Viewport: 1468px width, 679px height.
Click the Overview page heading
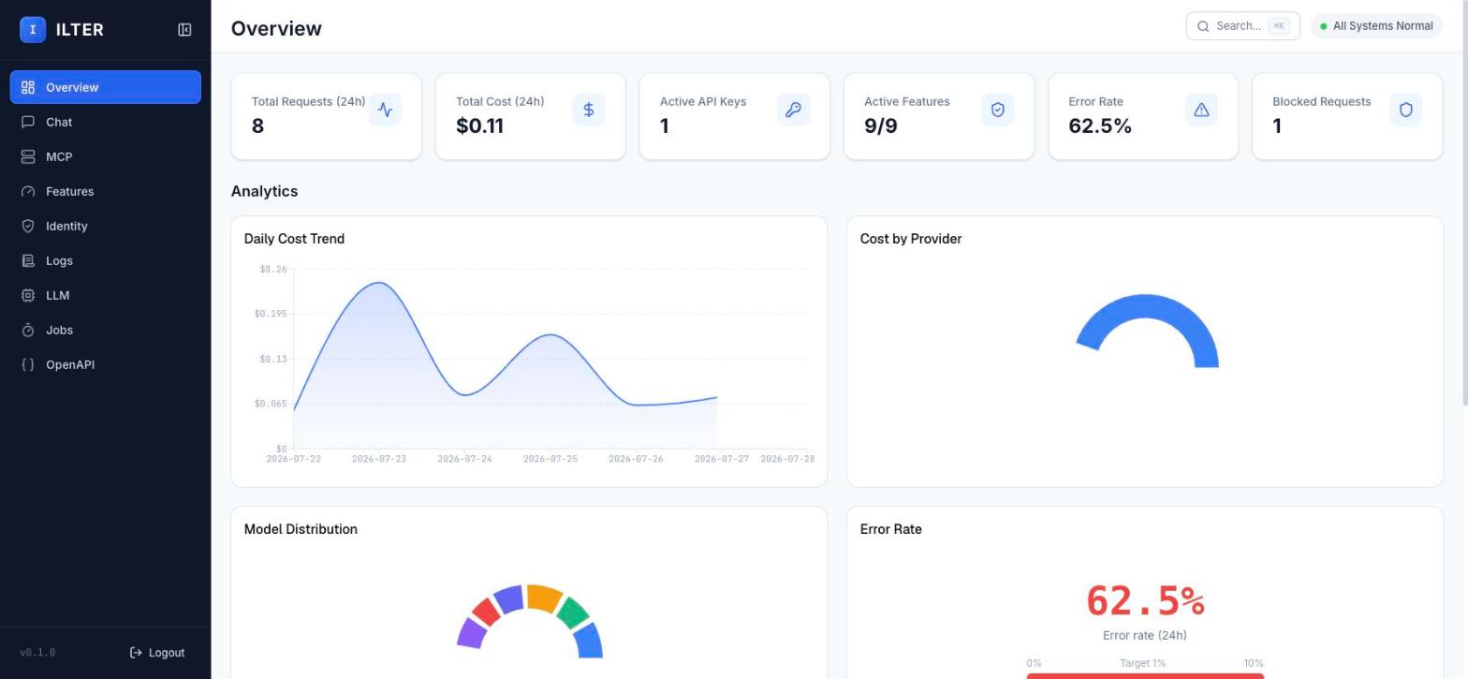coord(276,28)
